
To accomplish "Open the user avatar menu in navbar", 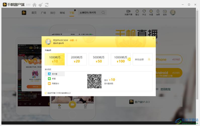I will [x=173, y=12].
